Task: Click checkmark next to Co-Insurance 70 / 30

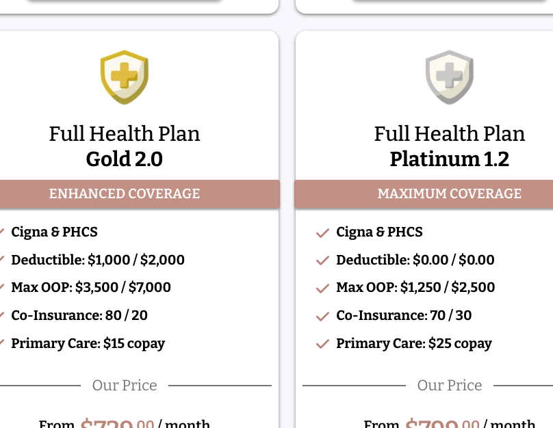Action: point(322,317)
